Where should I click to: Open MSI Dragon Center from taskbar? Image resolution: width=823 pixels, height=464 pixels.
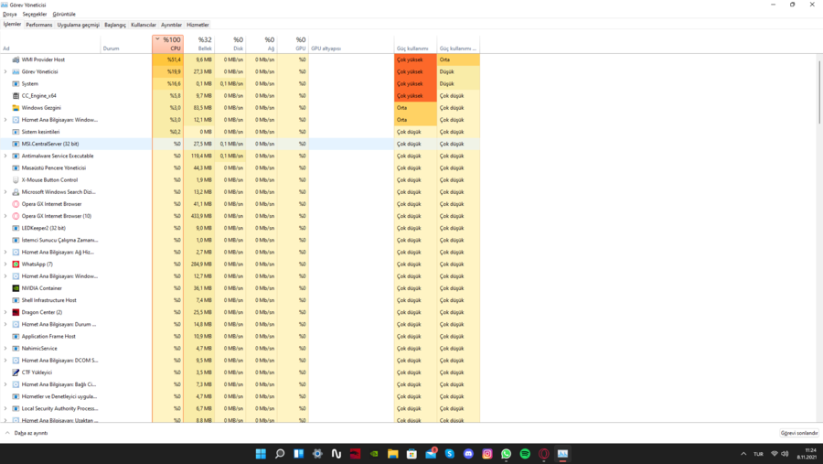pos(356,454)
